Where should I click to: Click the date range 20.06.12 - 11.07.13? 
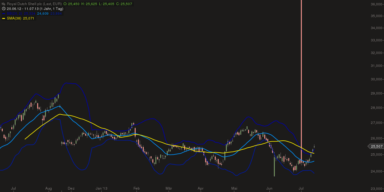[x=22, y=9]
